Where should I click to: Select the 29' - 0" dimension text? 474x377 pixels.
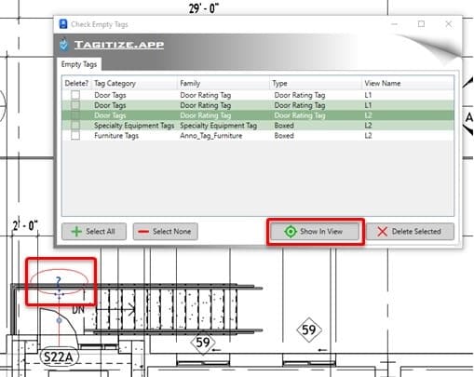pos(204,8)
